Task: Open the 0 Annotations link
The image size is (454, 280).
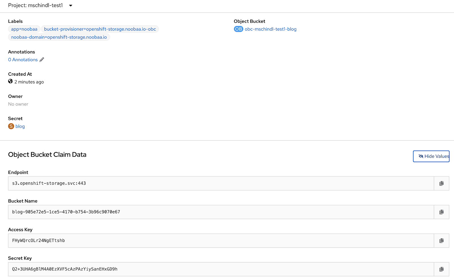Action: tap(23, 60)
